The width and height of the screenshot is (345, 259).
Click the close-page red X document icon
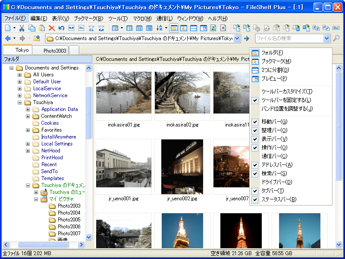click(223, 28)
